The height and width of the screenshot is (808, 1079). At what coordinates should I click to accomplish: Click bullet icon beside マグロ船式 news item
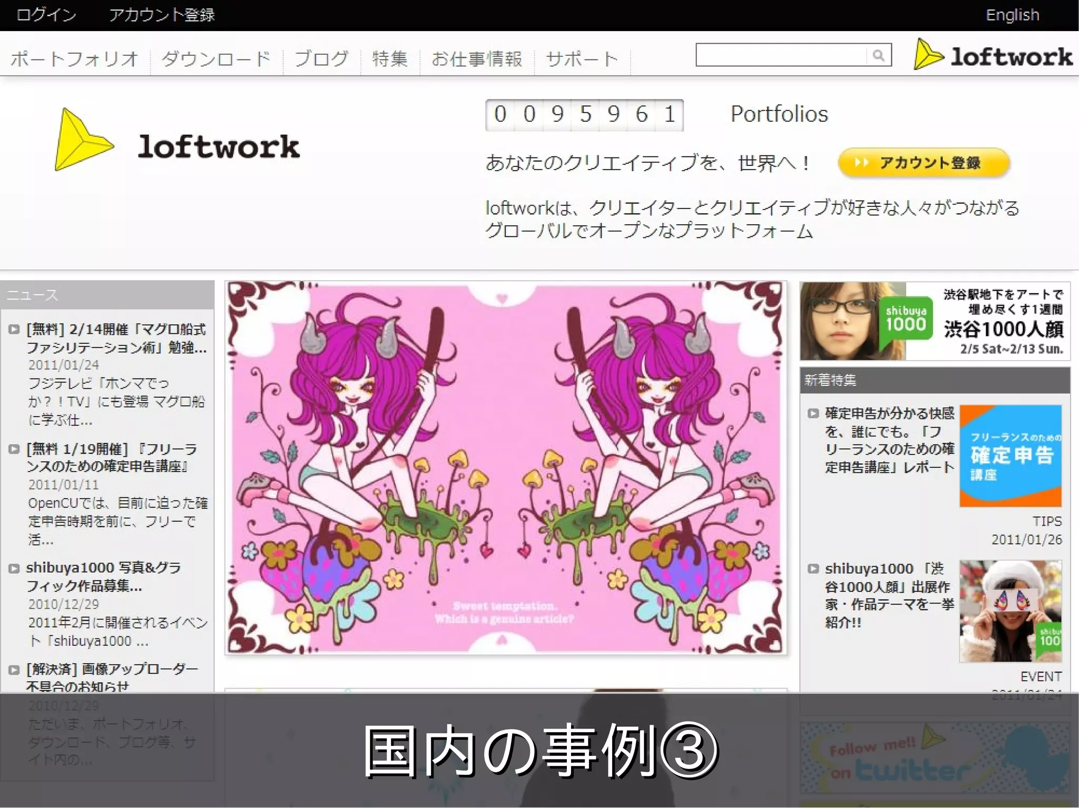click(x=14, y=330)
